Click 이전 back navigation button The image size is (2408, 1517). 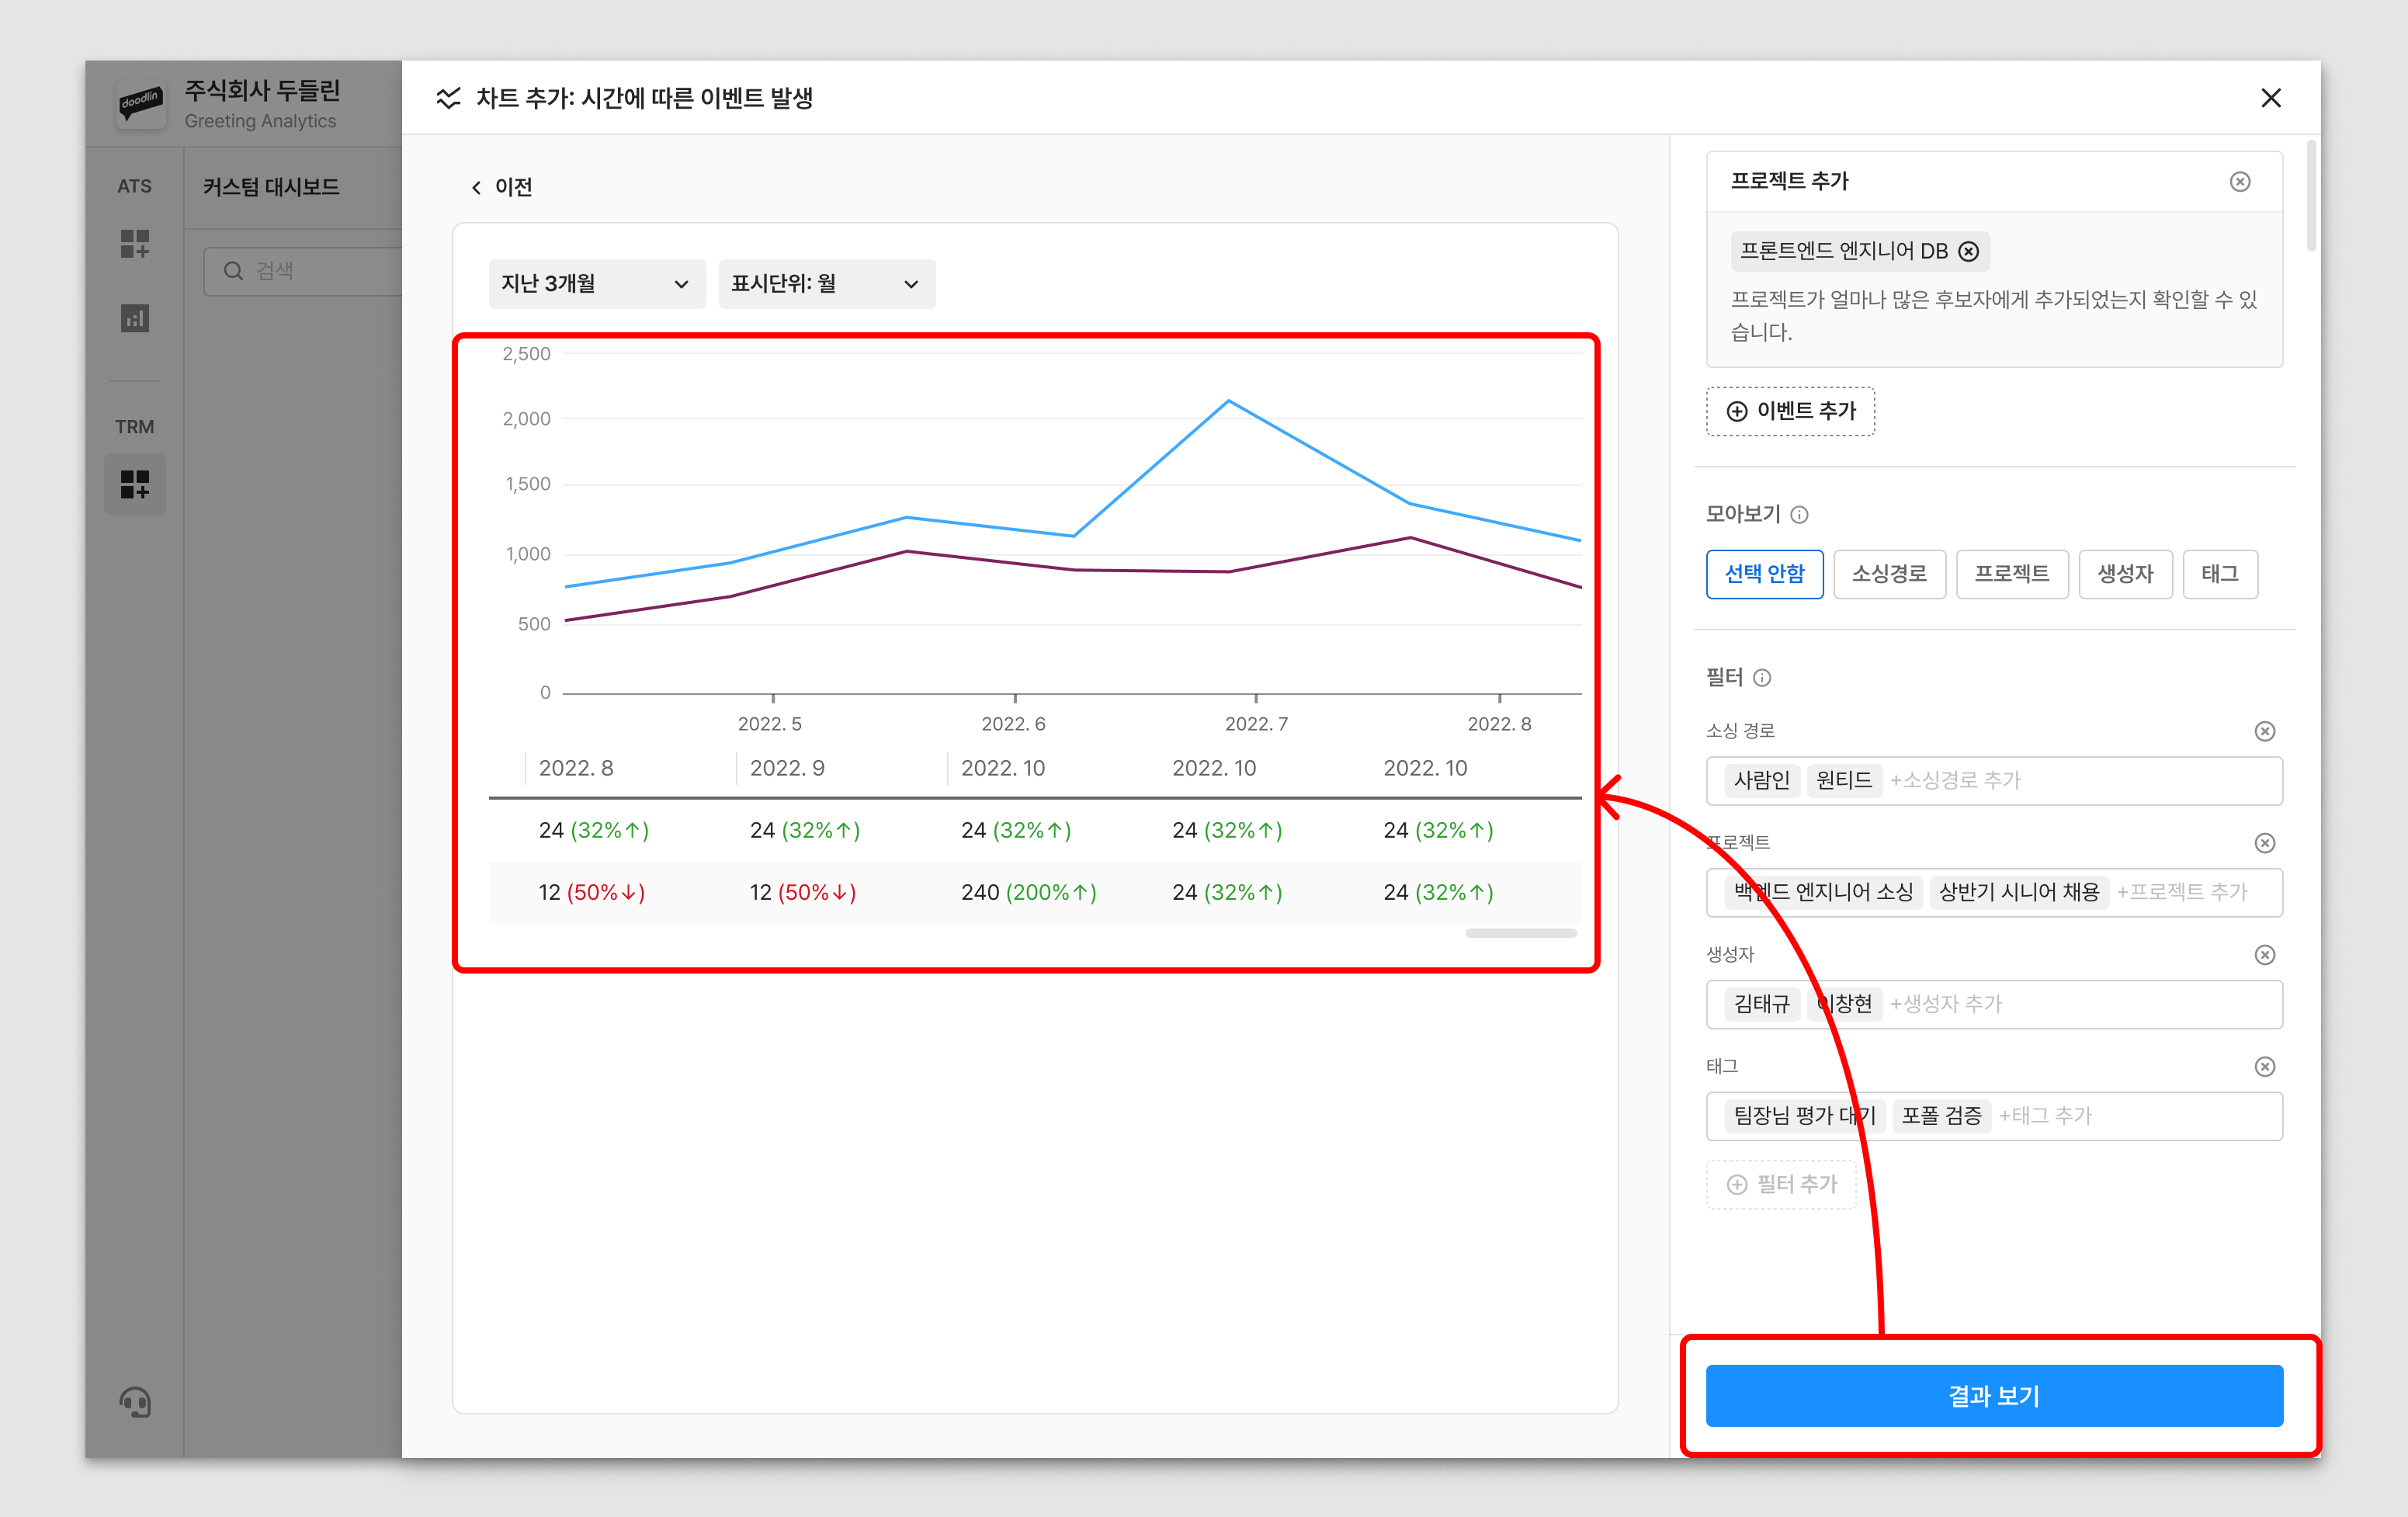tap(505, 186)
